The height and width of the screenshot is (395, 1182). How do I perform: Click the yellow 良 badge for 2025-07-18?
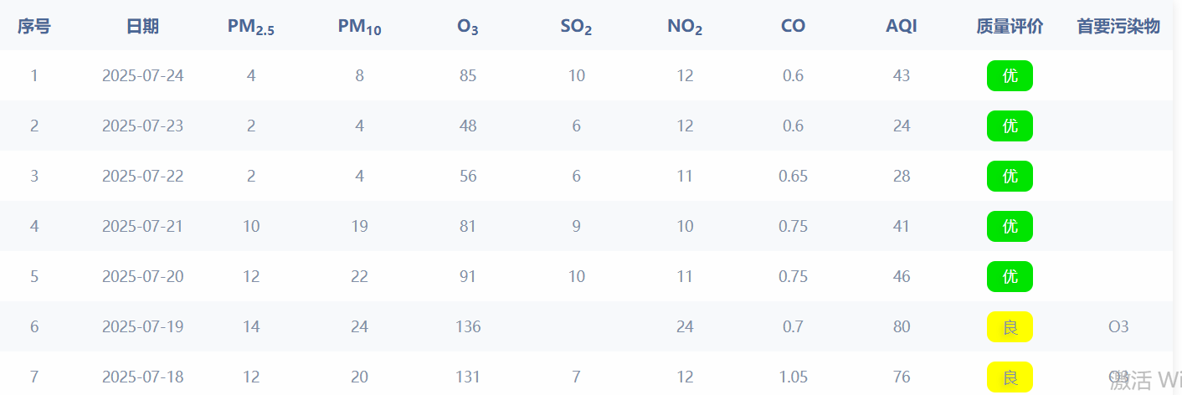tap(1010, 377)
